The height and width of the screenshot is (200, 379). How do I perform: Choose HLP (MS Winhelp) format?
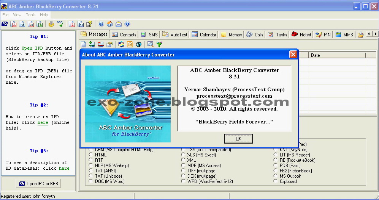click(90, 166)
